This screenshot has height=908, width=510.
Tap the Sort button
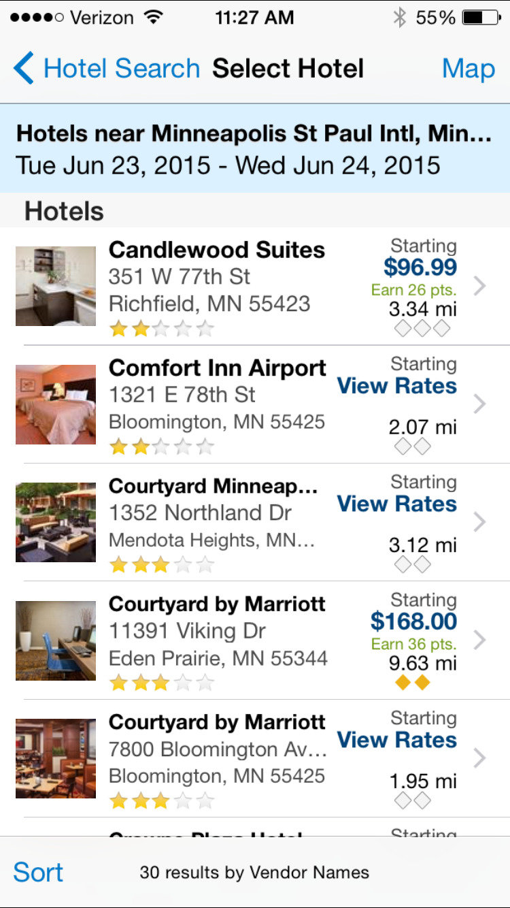38,872
